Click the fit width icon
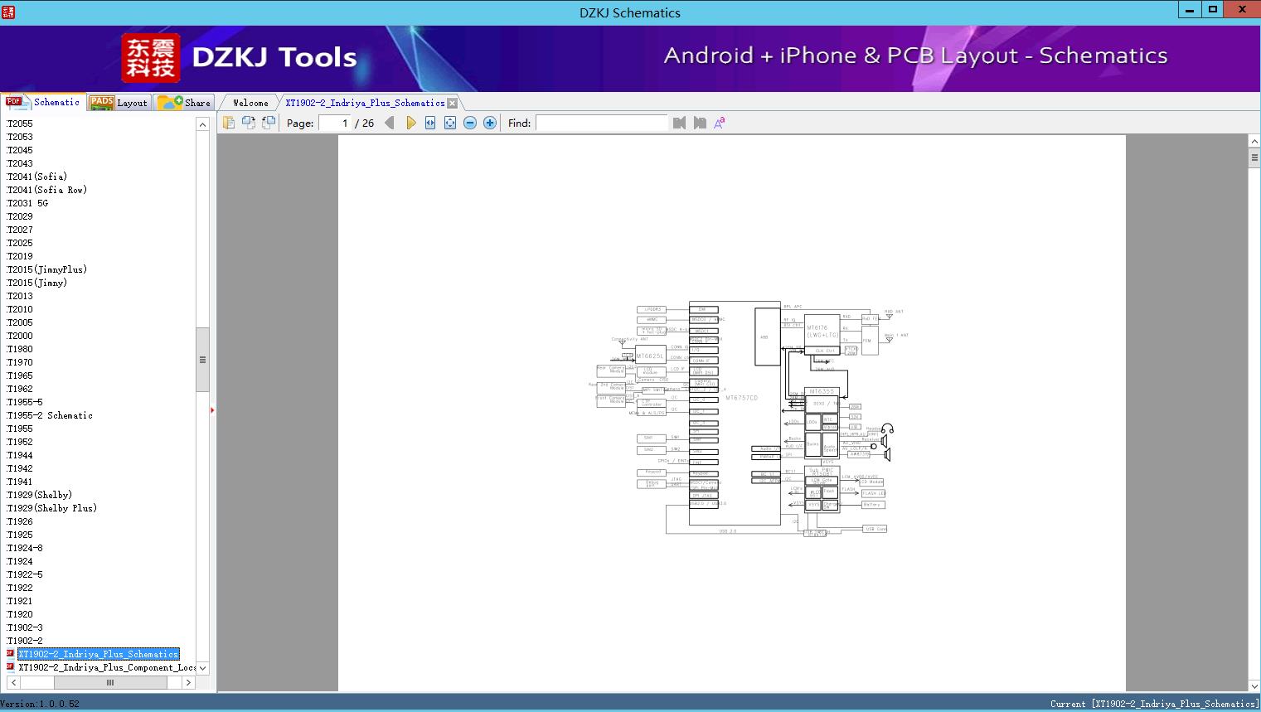 [430, 123]
